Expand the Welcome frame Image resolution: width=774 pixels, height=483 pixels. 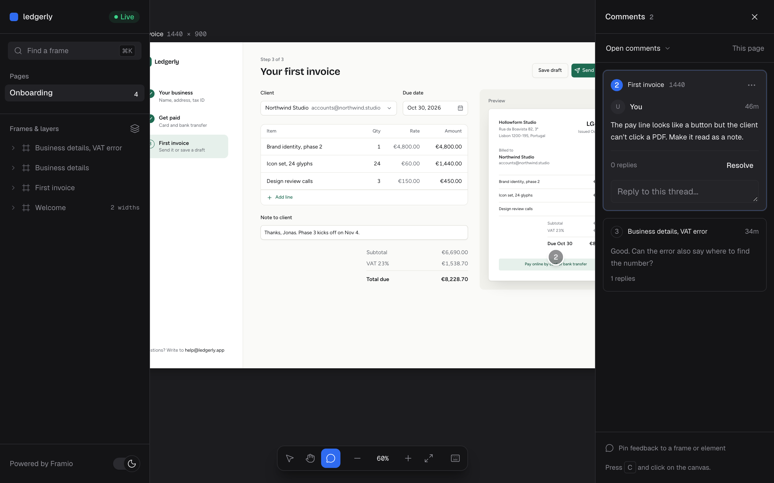point(13,208)
